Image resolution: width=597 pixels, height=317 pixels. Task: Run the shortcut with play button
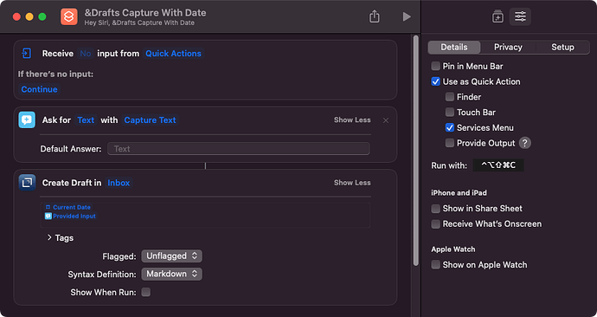(x=407, y=16)
